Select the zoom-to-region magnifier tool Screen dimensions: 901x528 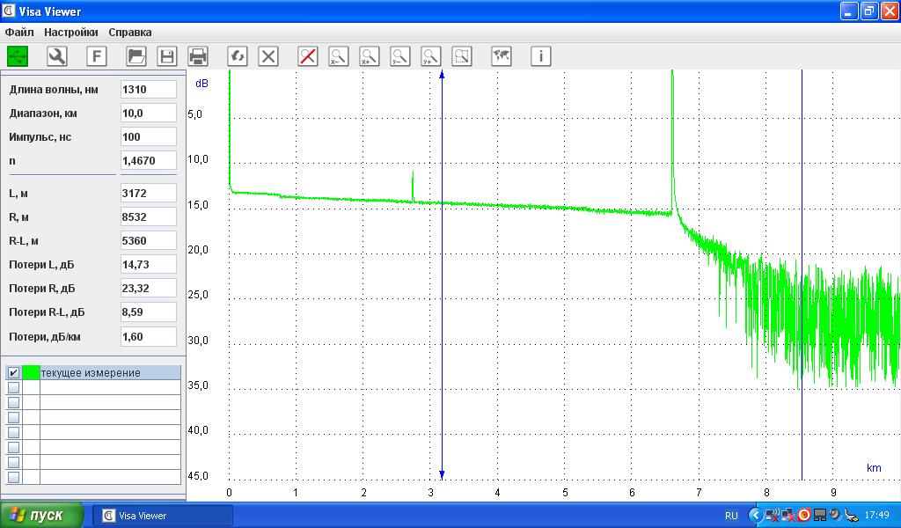click(x=462, y=56)
